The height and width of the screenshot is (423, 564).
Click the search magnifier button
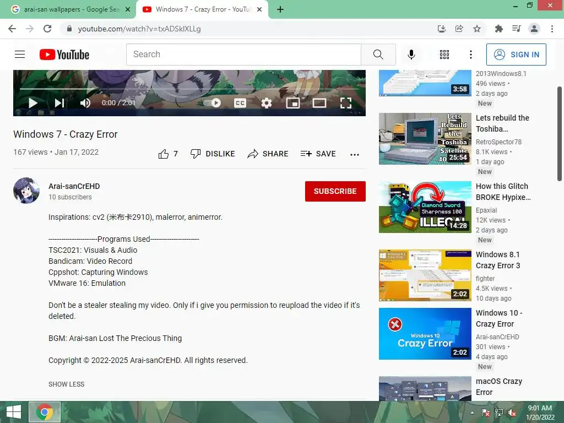tap(378, 55)
